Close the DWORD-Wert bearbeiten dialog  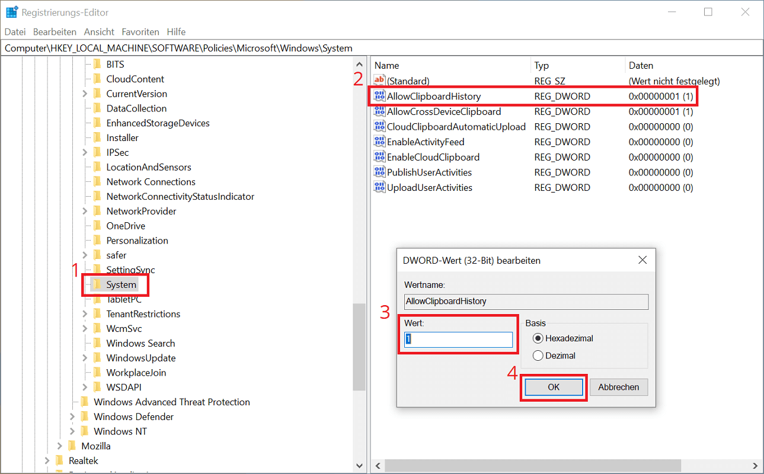642,260
